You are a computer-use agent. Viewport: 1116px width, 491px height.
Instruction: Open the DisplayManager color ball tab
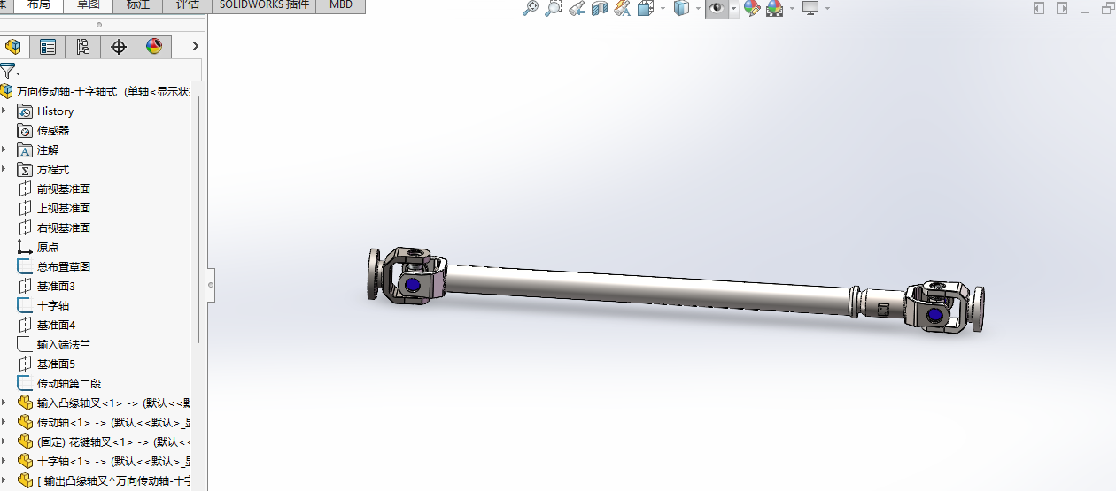(x=153, y=47)
